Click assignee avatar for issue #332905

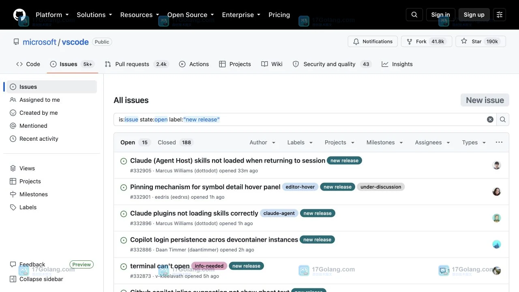[497, 165]
